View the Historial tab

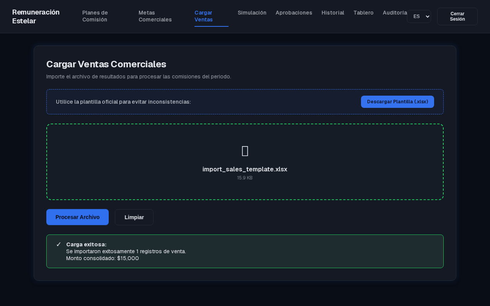[333, 13]
